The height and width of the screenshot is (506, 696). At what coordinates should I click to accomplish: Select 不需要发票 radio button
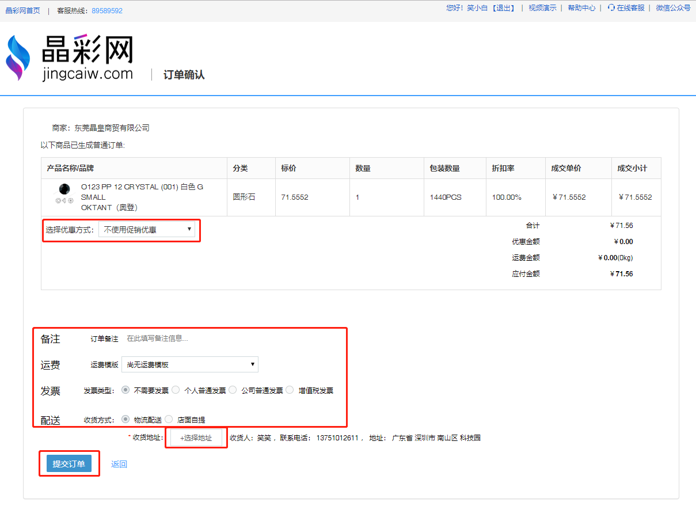click(125, 390)
